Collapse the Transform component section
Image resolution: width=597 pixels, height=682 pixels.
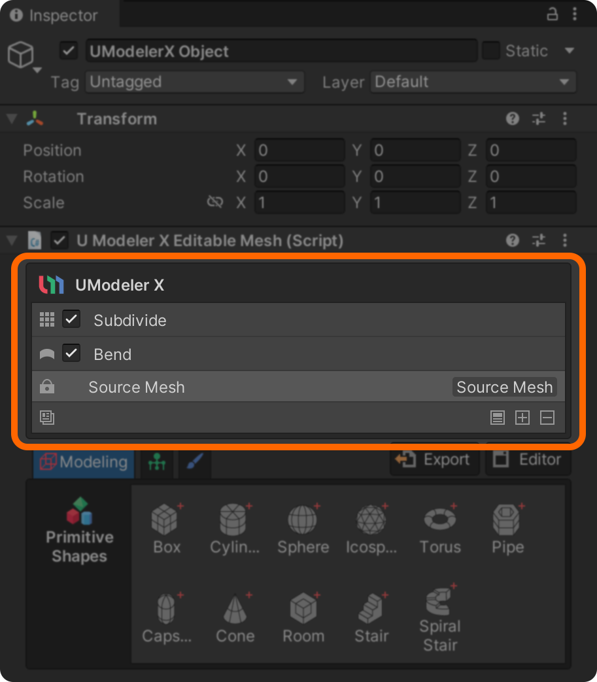point(12,118)
